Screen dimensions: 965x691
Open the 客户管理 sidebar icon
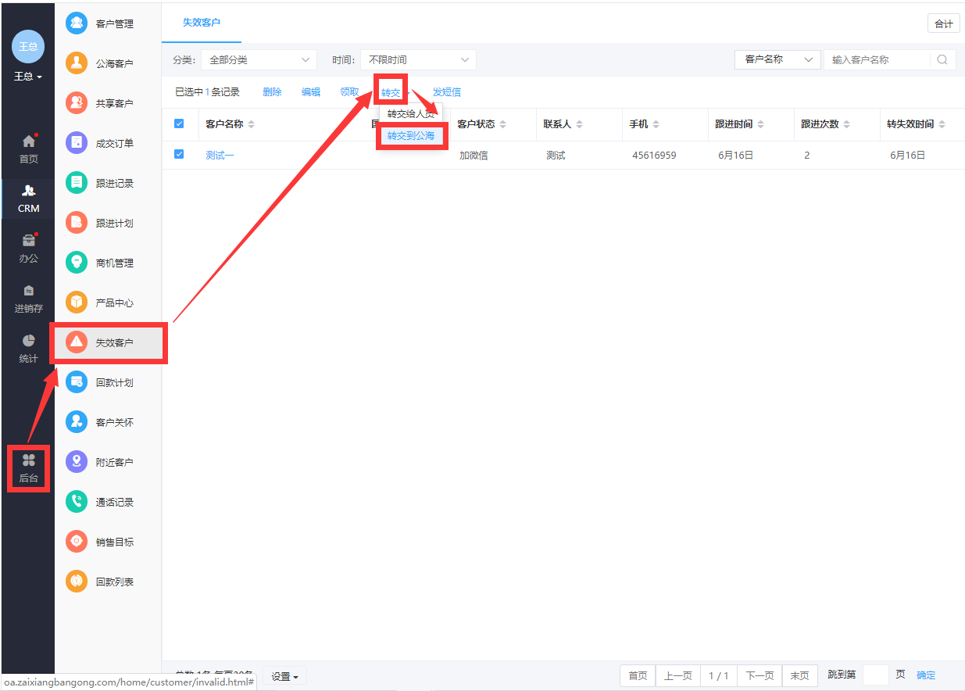point(77,23)
